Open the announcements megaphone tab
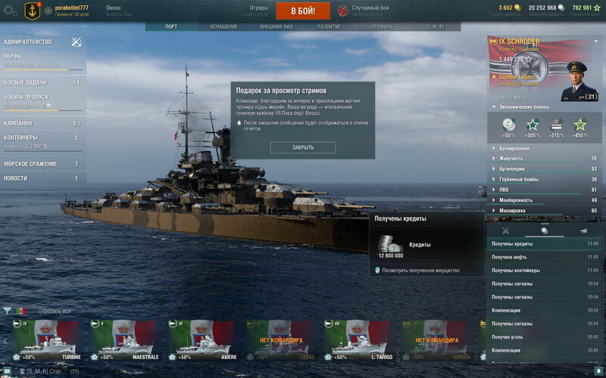606x378 pixels. click(x=583, y=231)
